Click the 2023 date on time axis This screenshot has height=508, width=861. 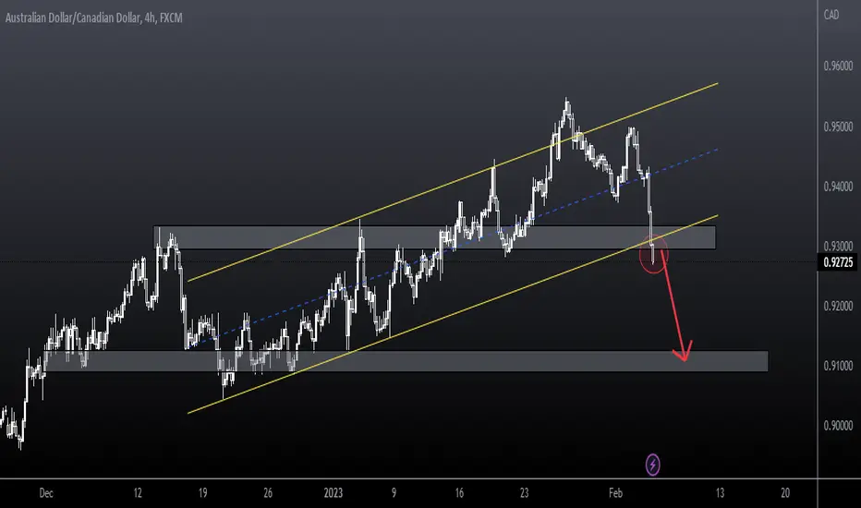click(333, 493)
